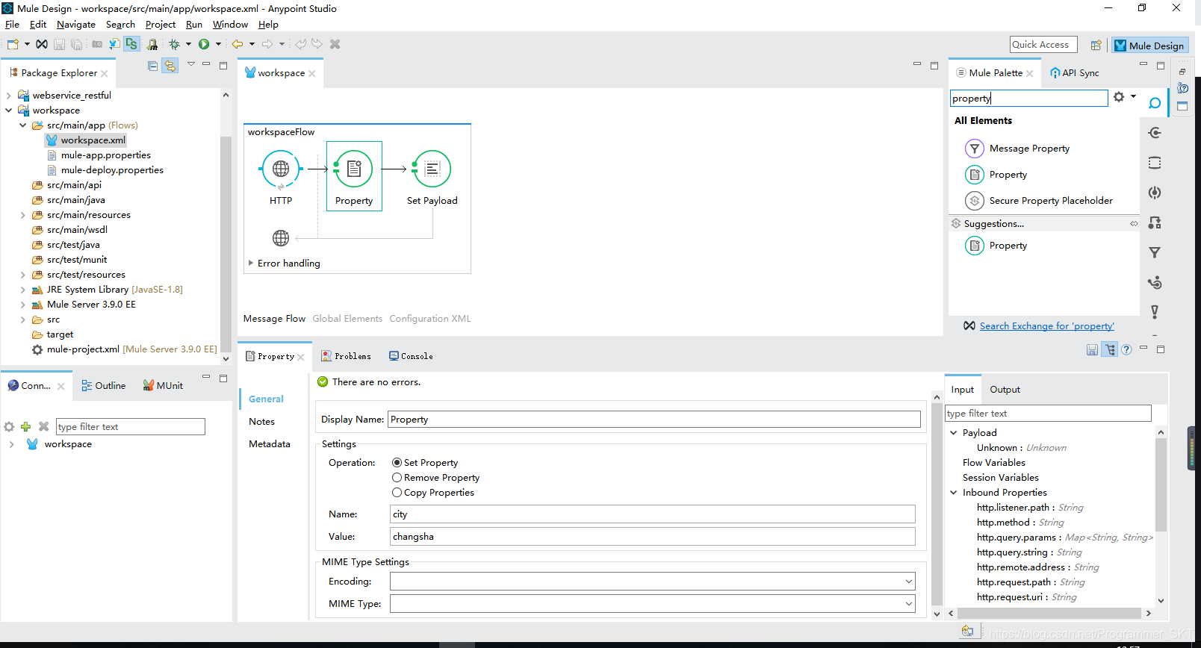Click the New project wizard icon

13,44
